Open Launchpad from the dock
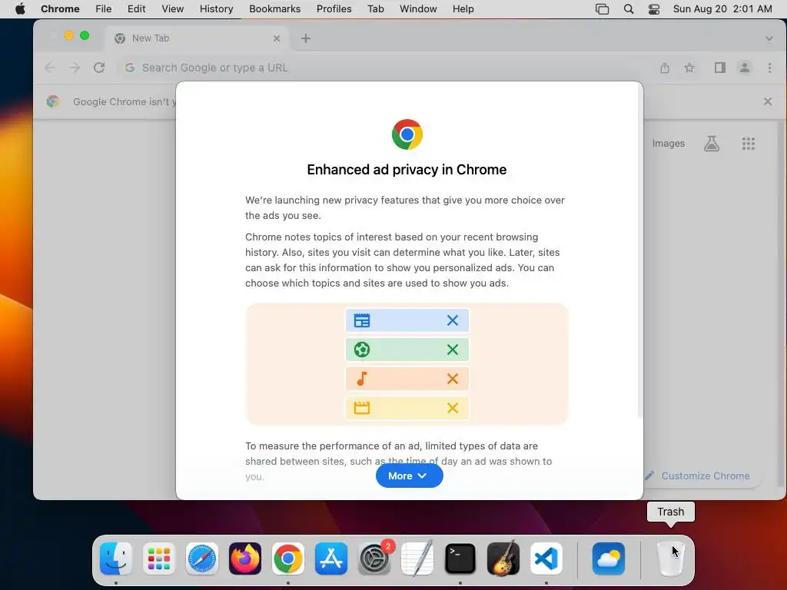This screenshot has height=590, width=787. (159, 558)
